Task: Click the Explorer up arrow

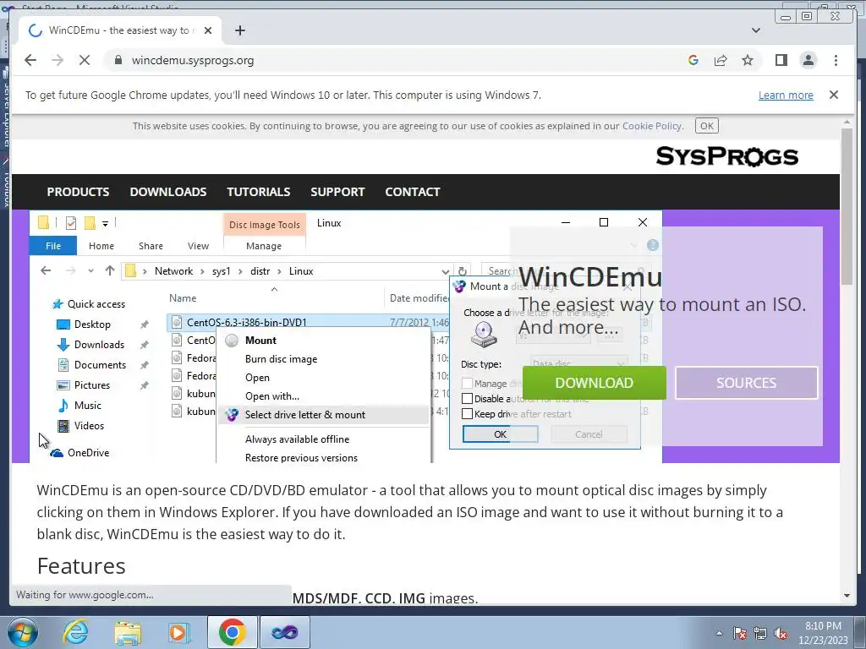Action: (x=109, y=271)
